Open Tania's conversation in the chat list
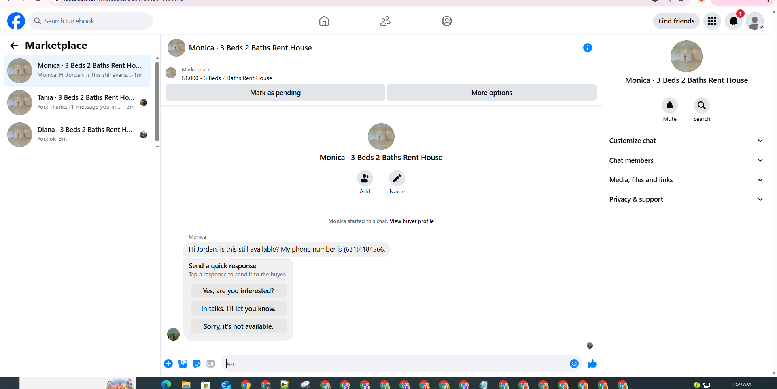 77,103
